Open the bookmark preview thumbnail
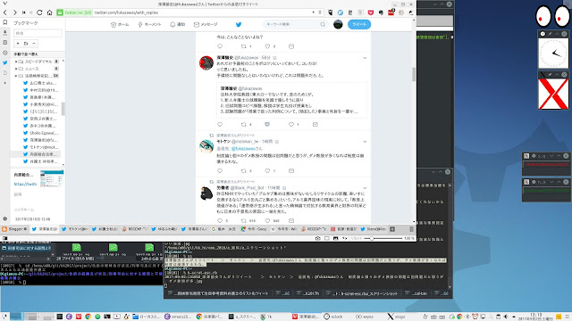 click(52, 178)
